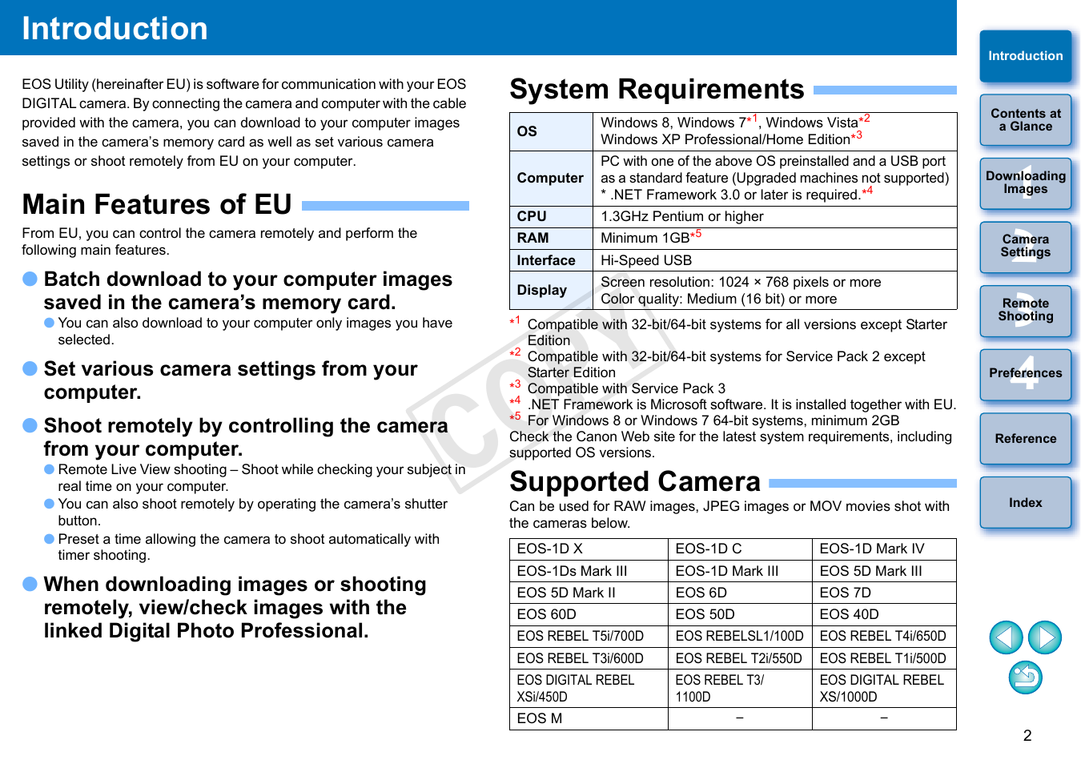Click the linked Digital Photo Professional heading
Image resolution: width=1081 pixels, height=764 pixels.
coord(235,608)
